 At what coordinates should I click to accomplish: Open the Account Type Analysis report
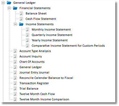(x=35, y=51)
